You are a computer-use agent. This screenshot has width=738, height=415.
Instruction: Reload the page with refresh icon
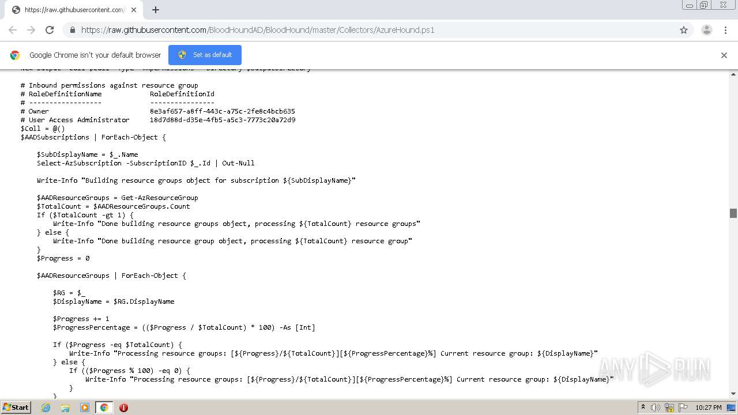[50, 30]
